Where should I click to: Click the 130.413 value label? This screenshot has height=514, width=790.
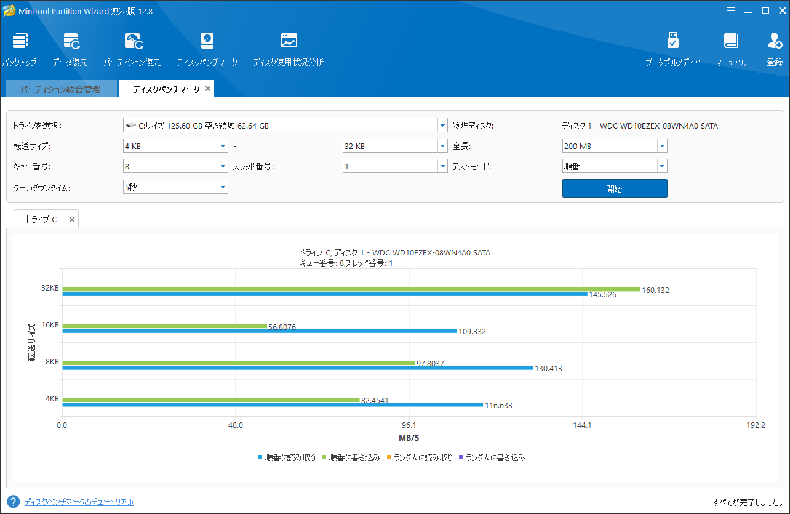click(548, 369)
